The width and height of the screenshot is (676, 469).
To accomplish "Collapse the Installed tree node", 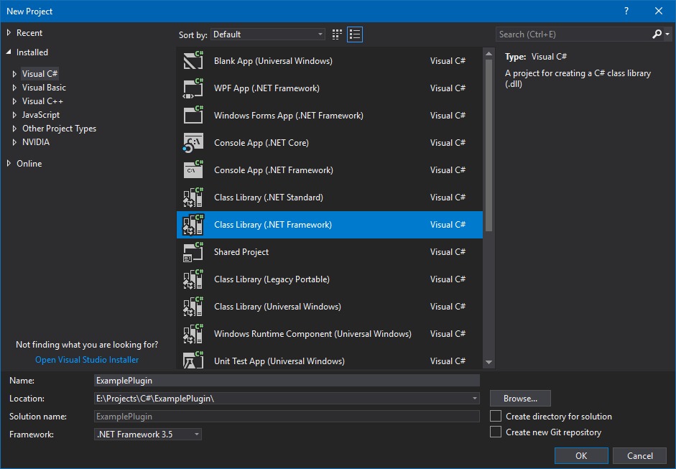I will [9, 52].
